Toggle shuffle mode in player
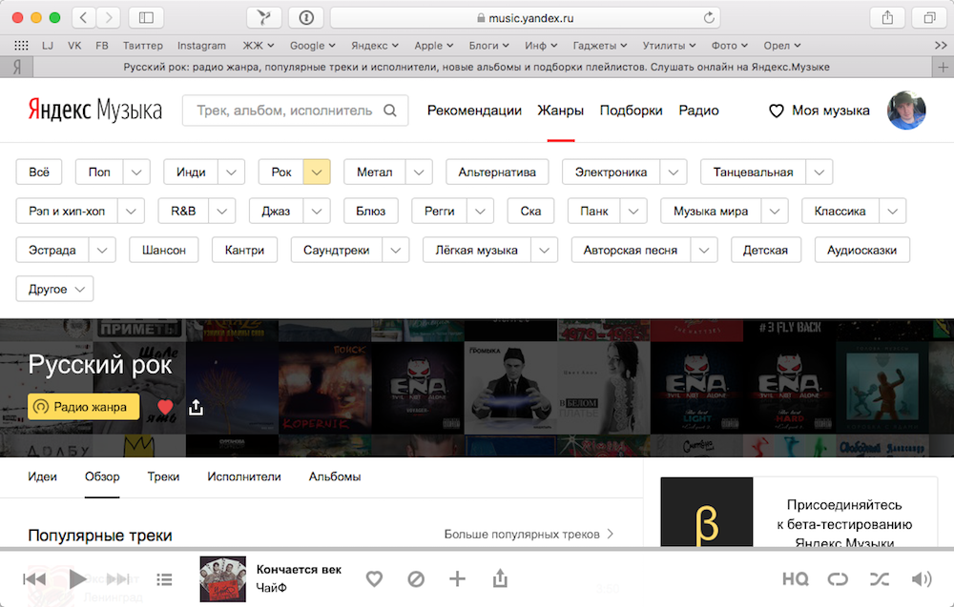Viewport: 954px width, 607px height. click(880, 579)
